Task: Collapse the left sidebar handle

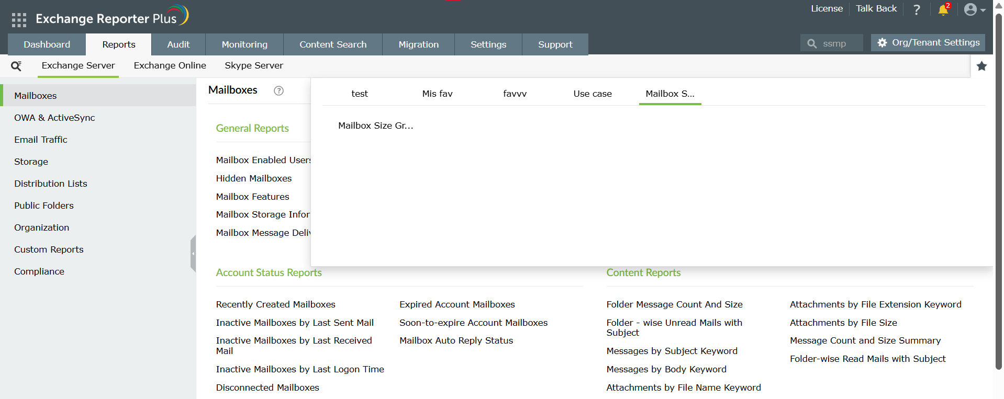Action: tap(193, 254)
